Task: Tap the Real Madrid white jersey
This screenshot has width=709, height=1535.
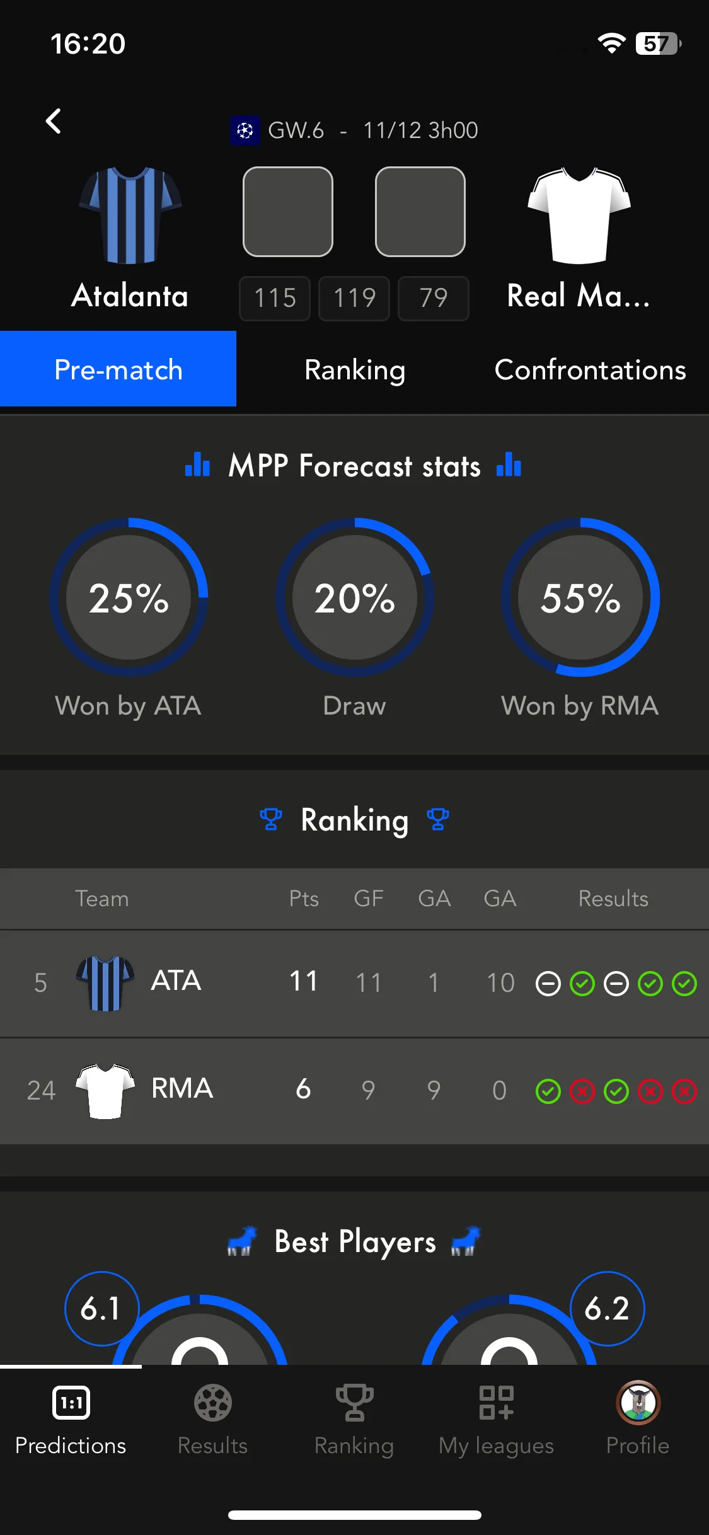Action: pos(579,215)
